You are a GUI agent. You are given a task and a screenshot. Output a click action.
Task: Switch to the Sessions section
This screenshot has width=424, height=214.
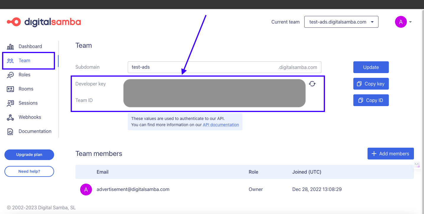click(28, 103)
